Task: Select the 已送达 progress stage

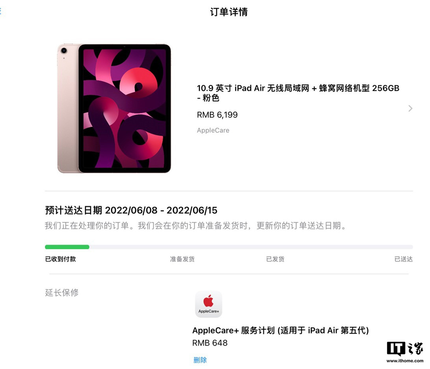Action: [404, 259]
